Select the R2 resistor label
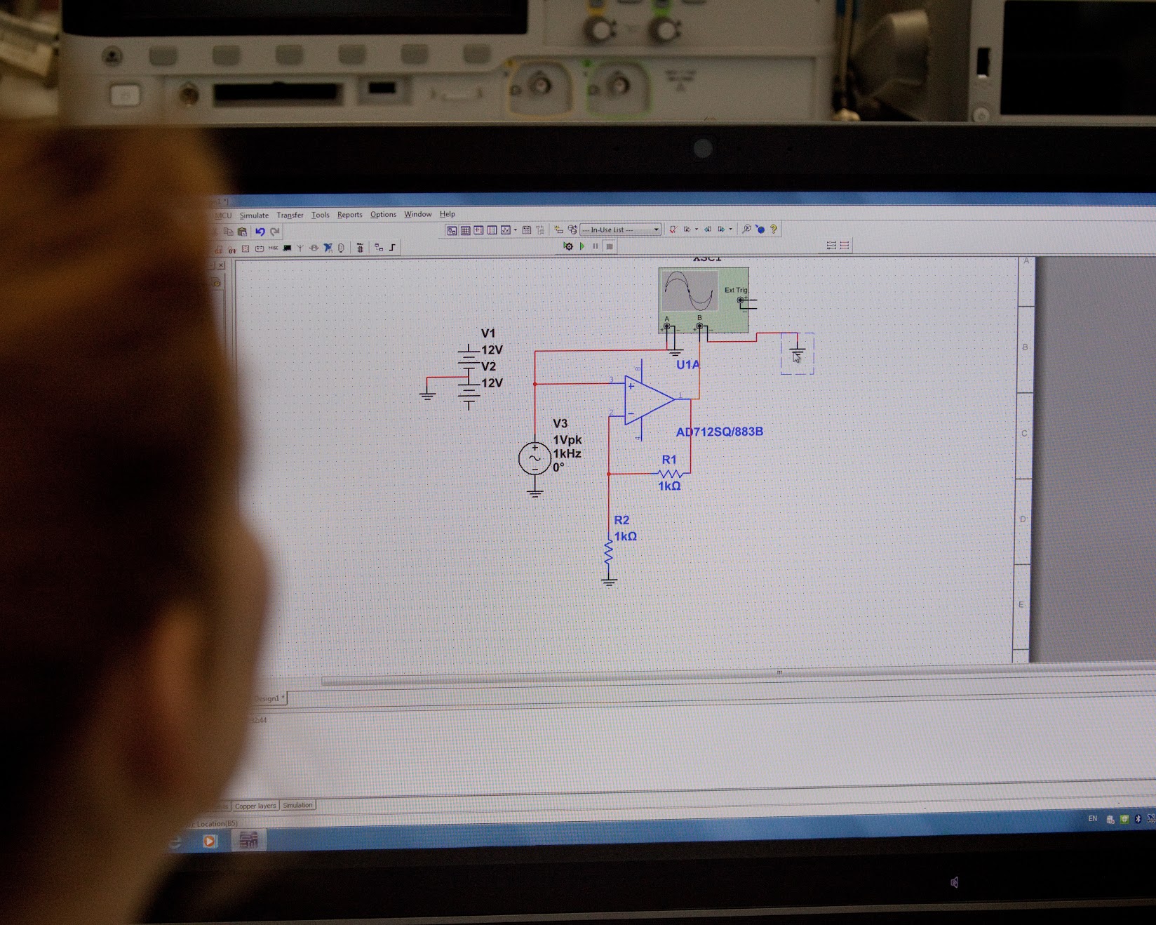The image size is (1156, 925). click(x=621, y=520)
